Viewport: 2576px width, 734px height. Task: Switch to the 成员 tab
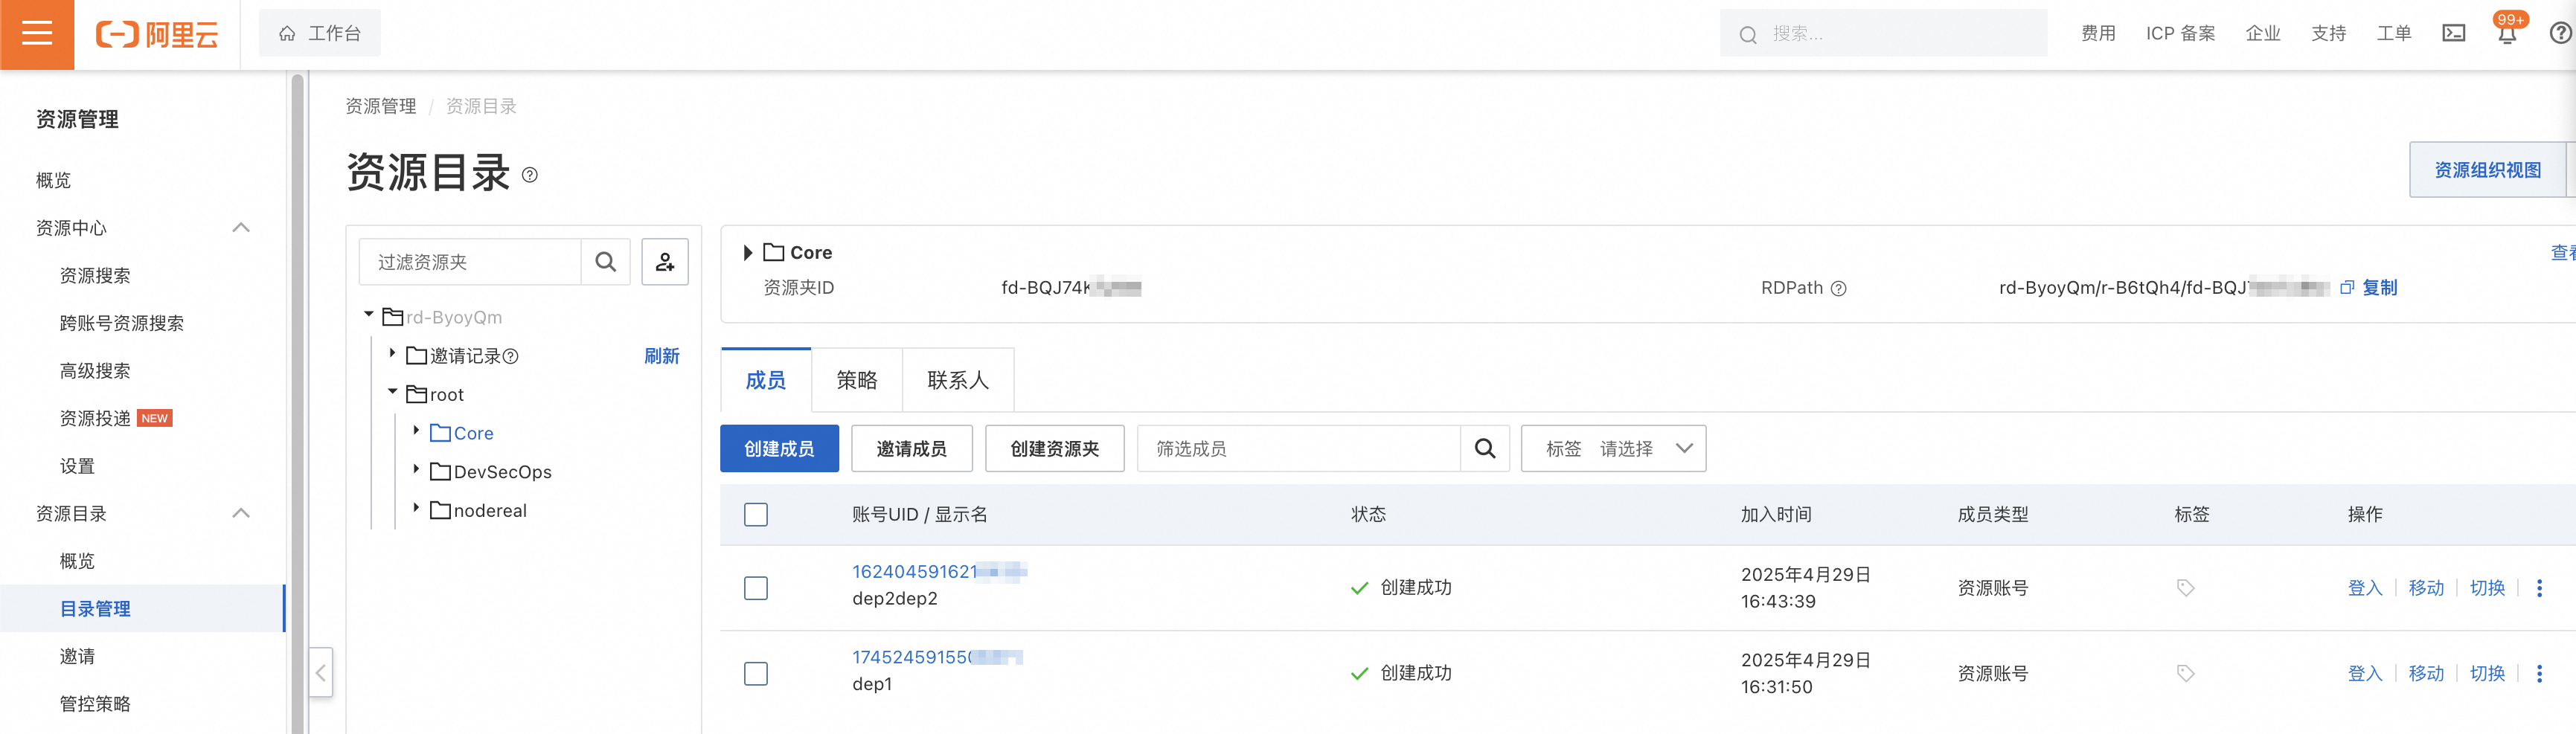766,380
